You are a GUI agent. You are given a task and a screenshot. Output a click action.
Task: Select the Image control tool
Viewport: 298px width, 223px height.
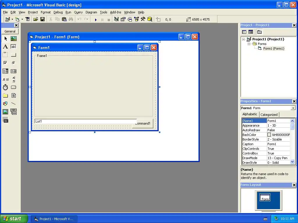pos(6,112)
